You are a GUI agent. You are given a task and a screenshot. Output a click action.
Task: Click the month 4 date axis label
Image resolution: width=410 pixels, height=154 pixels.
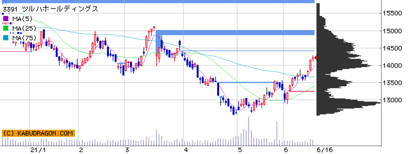(x=186, y=150)
